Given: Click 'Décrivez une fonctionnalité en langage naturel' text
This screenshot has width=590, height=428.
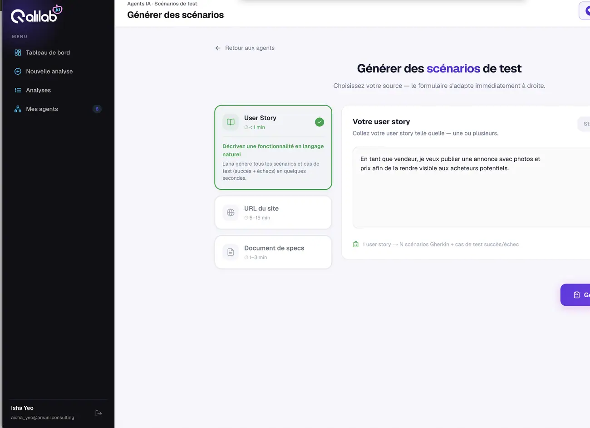Looking at the screenshot, I should (273, 150).
